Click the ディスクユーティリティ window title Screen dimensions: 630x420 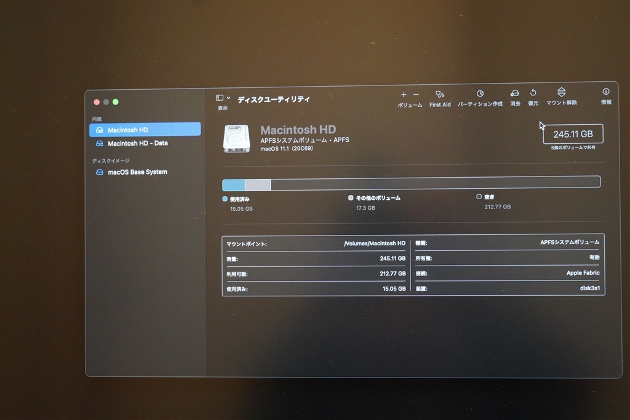[274, 99]
